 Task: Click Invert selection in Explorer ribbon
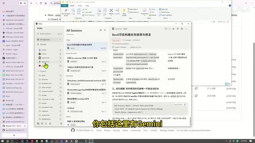(x=165, y=15)
